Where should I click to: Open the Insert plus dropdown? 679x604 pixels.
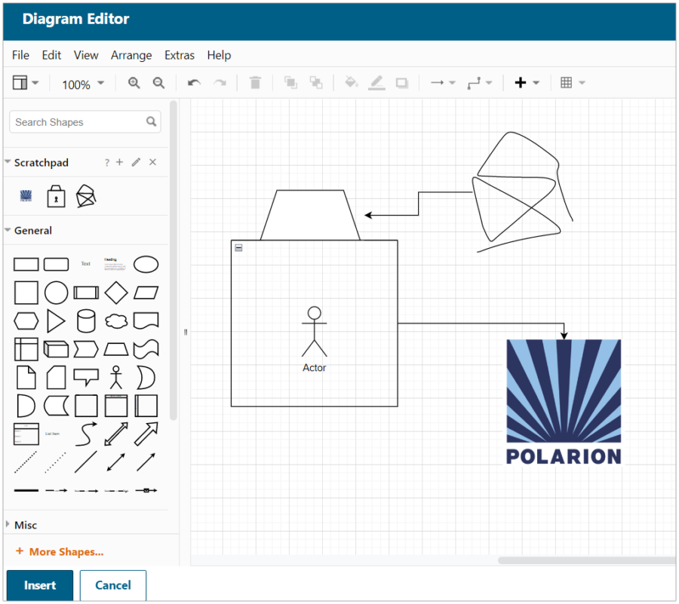click(x=523, y=82)
